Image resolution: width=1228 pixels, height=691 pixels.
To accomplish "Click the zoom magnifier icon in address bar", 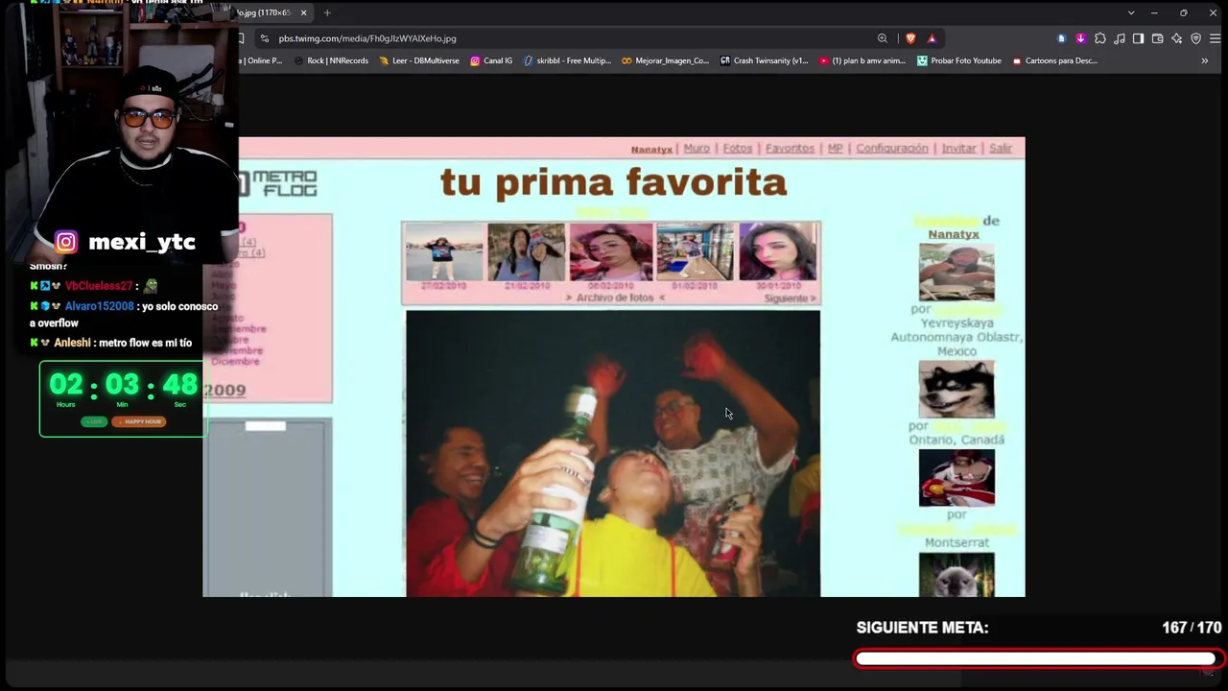I will 883,38.
